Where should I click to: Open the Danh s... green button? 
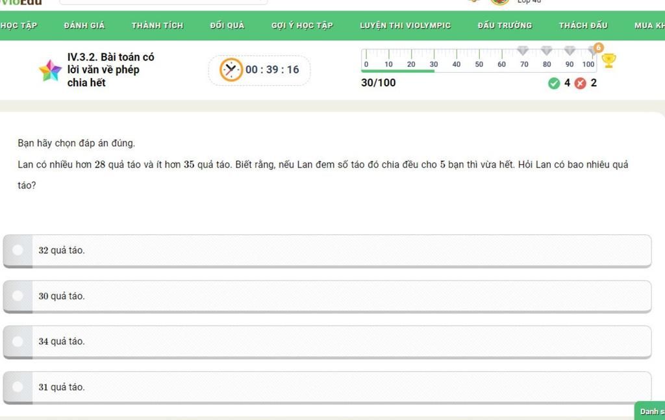pyautogui.click(x=650, y=411)
